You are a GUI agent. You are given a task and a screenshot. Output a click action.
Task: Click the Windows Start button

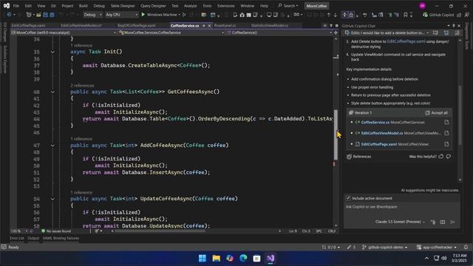pos(203,258)
